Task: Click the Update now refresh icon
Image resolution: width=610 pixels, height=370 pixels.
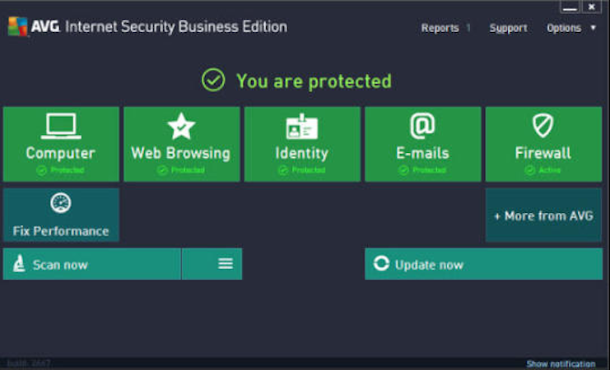Action: [381, 263]
